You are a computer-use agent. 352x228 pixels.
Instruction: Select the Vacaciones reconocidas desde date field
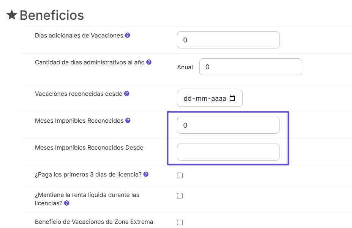pos(205,98)
